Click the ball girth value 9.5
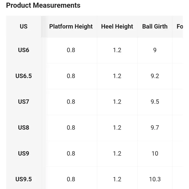This screenshot has width=189, height=189. 155,102
